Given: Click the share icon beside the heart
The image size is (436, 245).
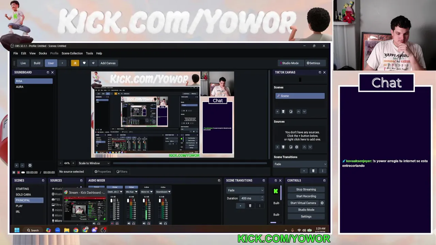Looking at the screenshot, I should coord(93,63).
